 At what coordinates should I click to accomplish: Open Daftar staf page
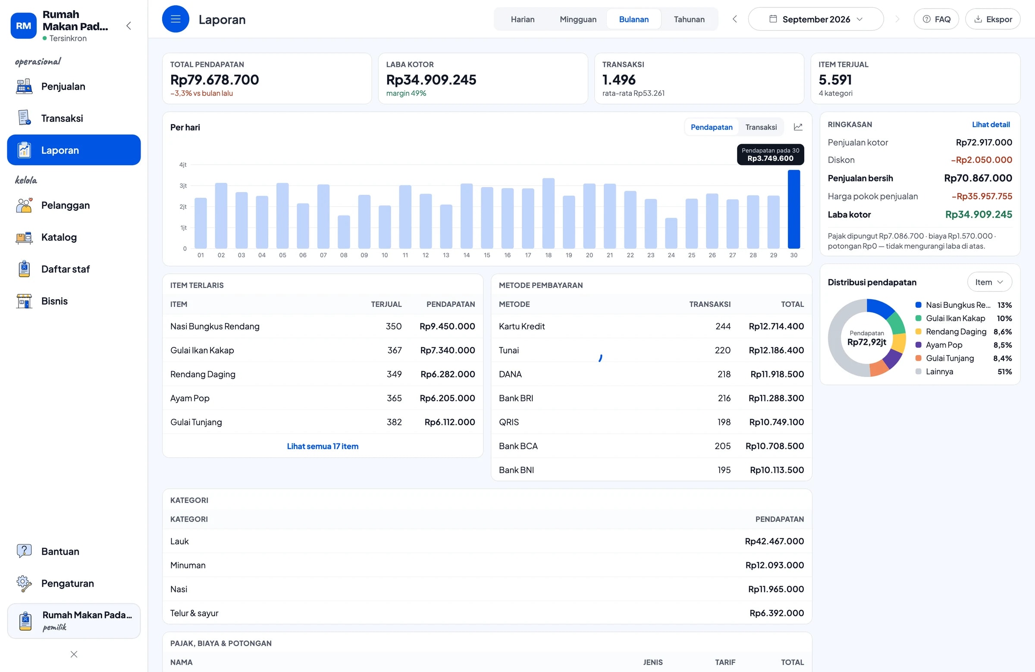tap(74, 269)
